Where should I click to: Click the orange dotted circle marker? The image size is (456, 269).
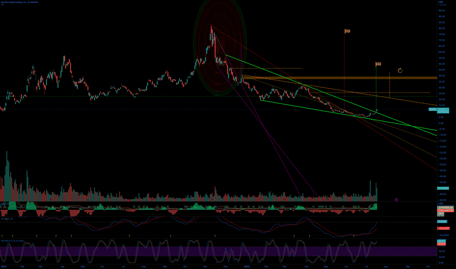400,70
